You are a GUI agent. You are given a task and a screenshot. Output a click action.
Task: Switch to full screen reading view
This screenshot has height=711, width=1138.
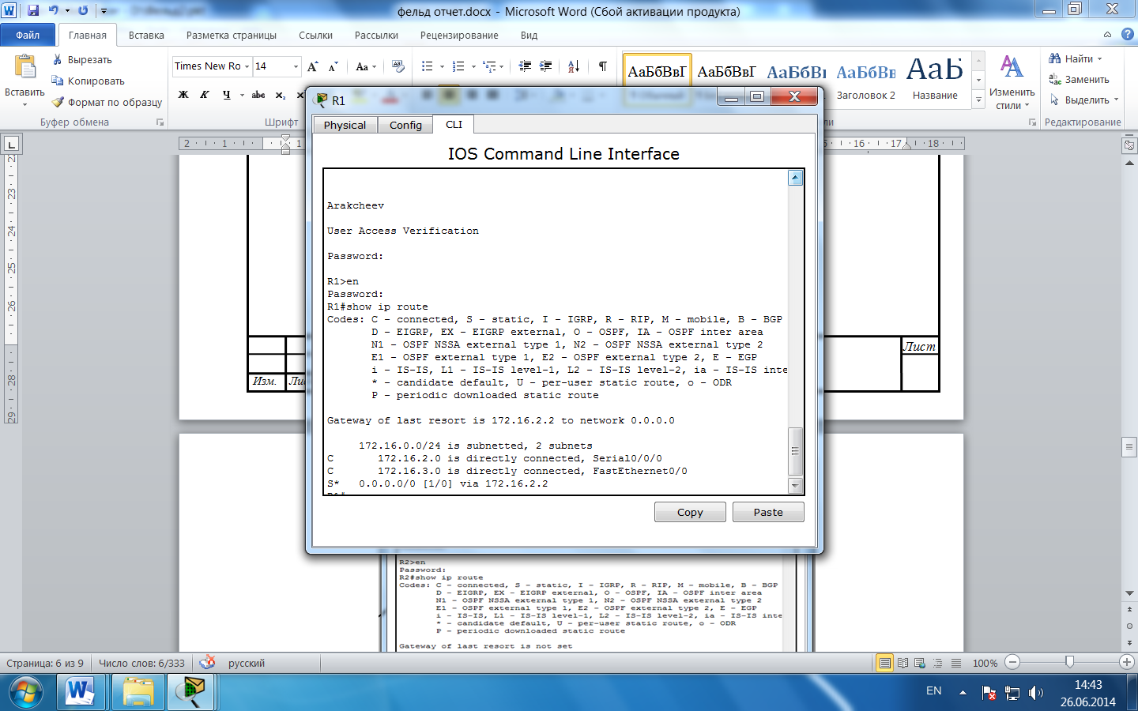(x=902, y=663)
